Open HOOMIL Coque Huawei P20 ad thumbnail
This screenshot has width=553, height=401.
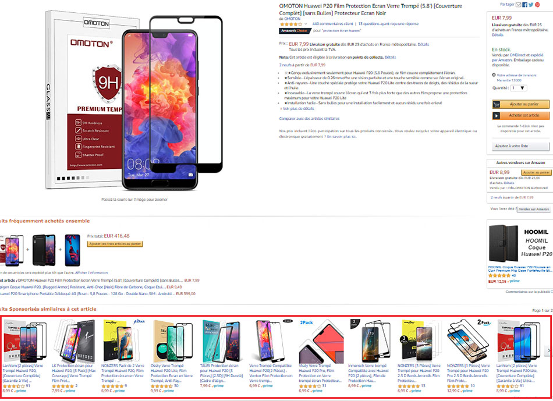click(504, 243)
